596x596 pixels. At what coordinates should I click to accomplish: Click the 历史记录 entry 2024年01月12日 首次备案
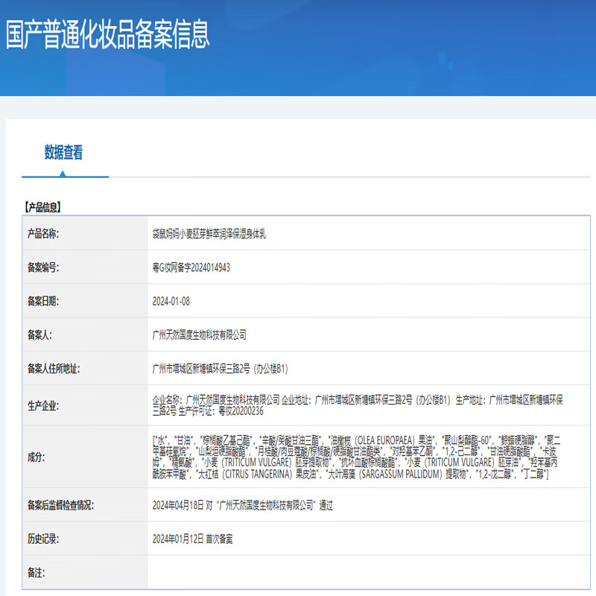coord(192,539)
